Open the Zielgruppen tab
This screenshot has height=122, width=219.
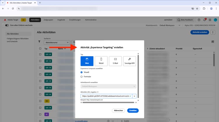[x=48, y=20]
